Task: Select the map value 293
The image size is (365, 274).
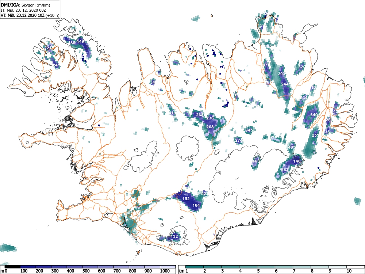Action: [x=281, y=74]
